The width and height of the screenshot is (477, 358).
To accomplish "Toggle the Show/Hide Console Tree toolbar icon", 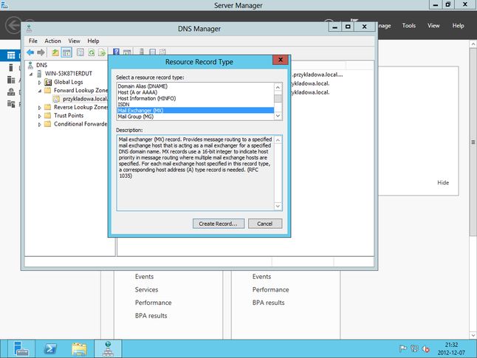I will tap(66, 52).
